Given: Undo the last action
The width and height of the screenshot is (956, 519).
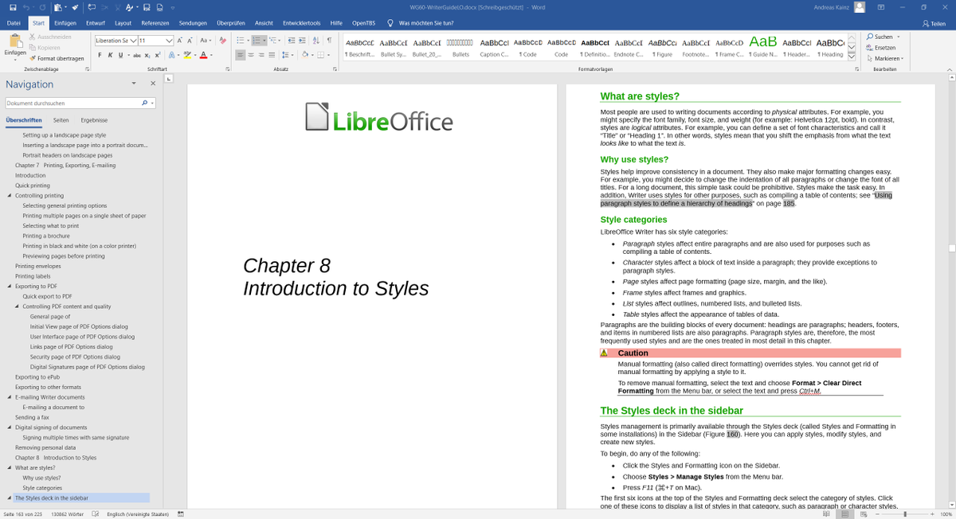Looking at the screenshot, I should 25,7.
